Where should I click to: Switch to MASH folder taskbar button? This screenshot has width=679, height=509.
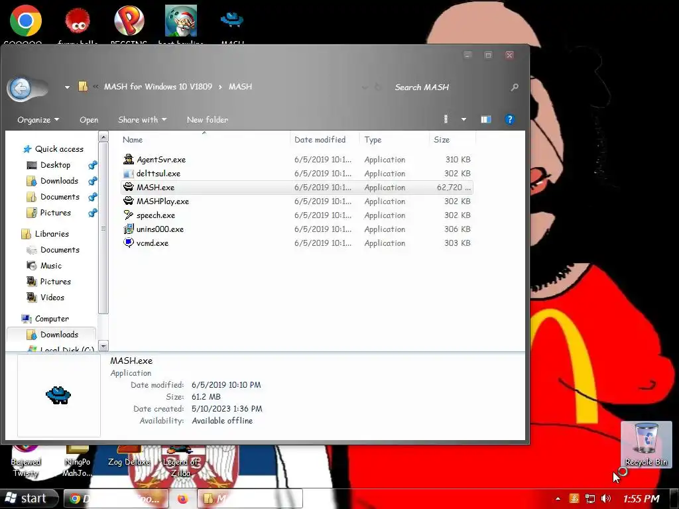(x=250, y=498)
